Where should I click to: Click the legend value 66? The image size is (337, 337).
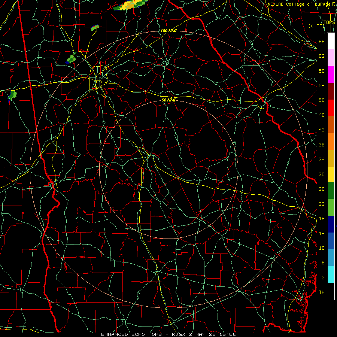322,41
